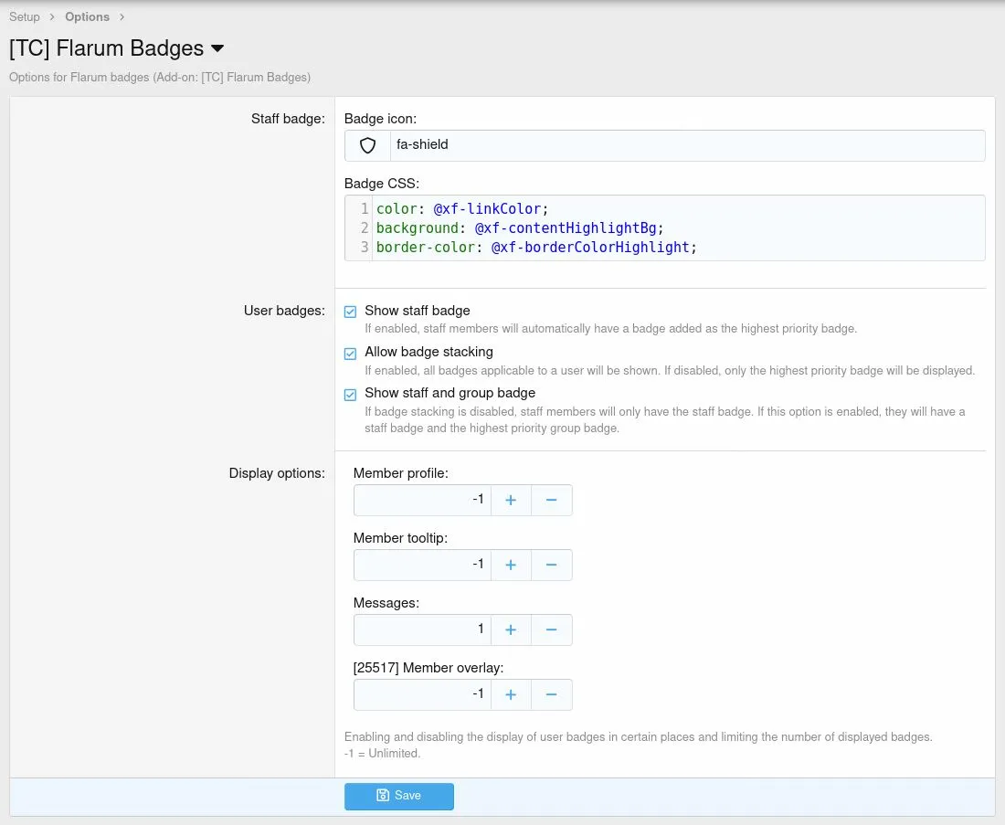Image resolution: width=1005 pixels, height=825 pixels.
Task: Save the badge options
Action: (398, 796)
